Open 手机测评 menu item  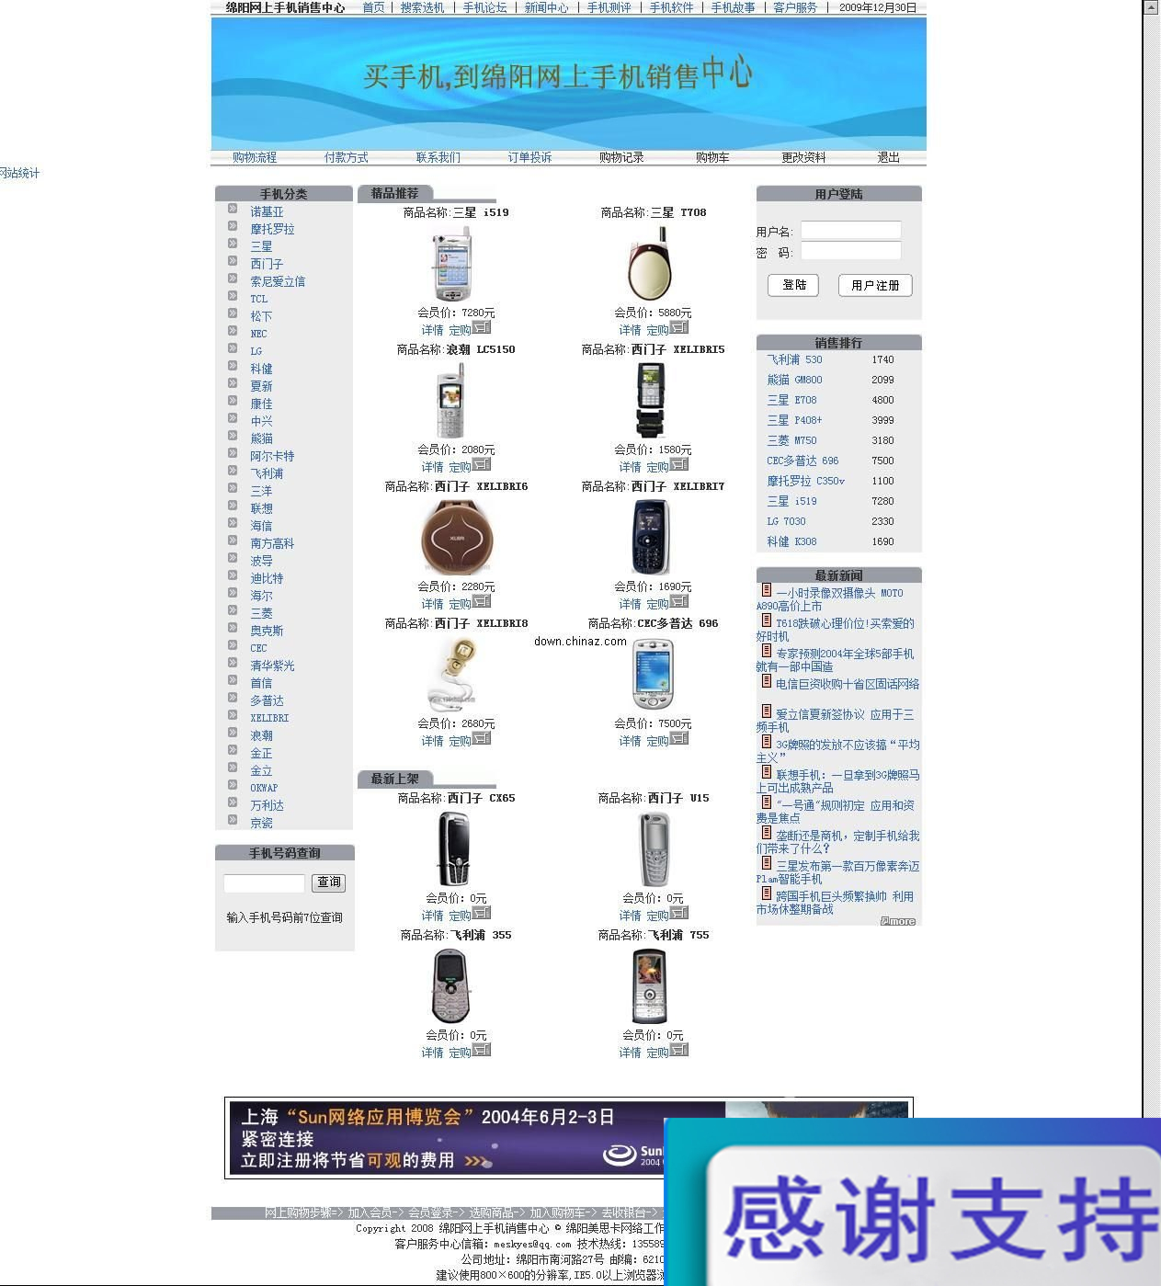tap(609, 7)
